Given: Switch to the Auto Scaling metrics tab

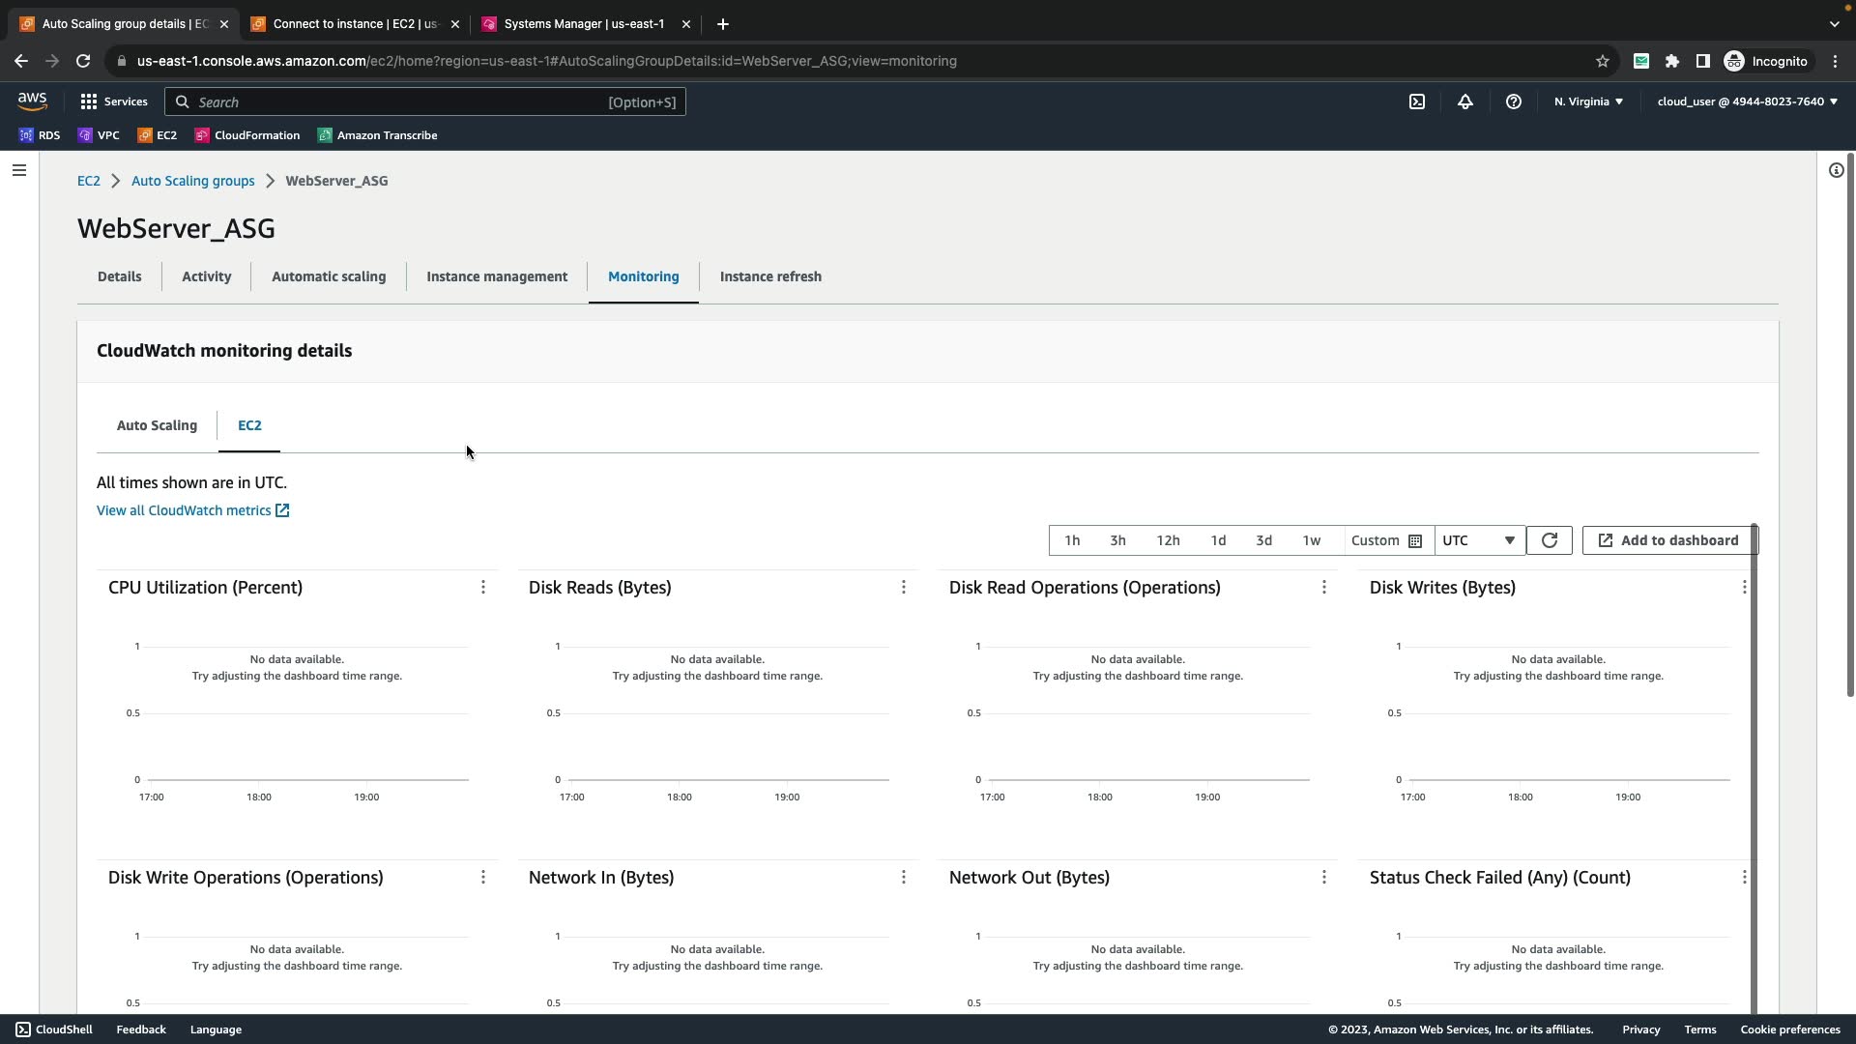Looking at the screenshot, I should (157, 425).
